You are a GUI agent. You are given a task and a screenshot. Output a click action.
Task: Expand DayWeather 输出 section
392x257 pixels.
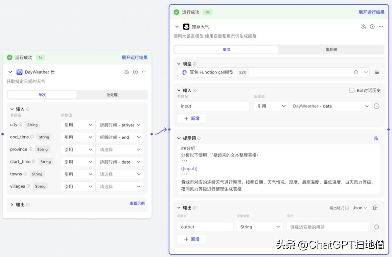click(12, 204)
